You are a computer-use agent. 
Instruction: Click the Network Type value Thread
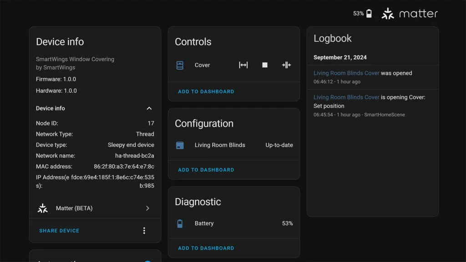[x=145, y=134]
